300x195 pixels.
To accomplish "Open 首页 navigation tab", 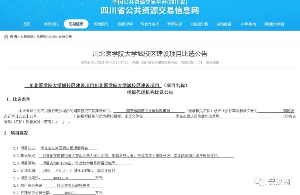I will tap(27, 24).
